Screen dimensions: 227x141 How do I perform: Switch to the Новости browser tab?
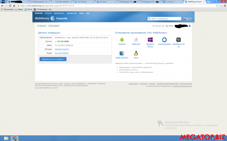[173, 2]
